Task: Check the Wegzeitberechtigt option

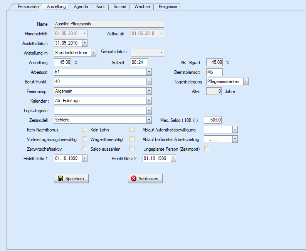Action: (x=132, y=139)
